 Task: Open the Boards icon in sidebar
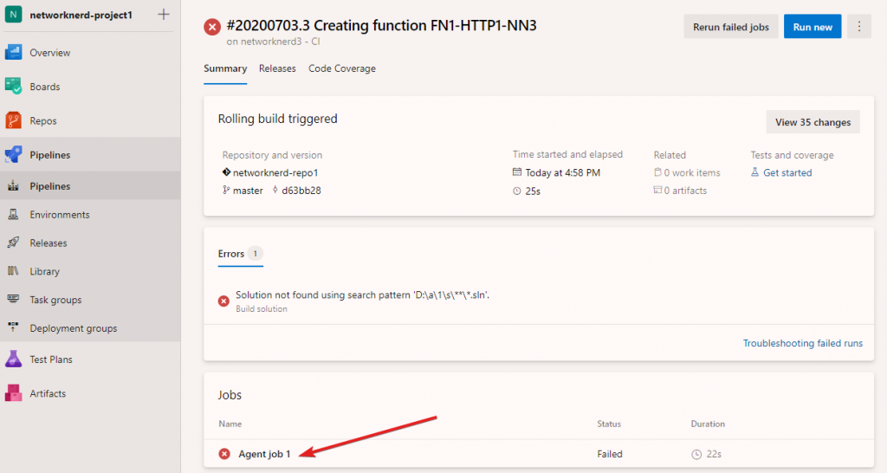(13, 87)
